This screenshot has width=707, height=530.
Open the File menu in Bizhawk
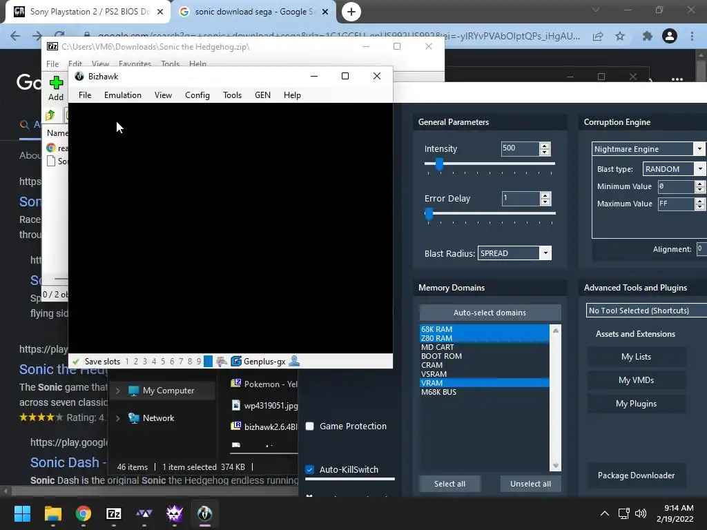pyautogui.click(x=85, y=95)
